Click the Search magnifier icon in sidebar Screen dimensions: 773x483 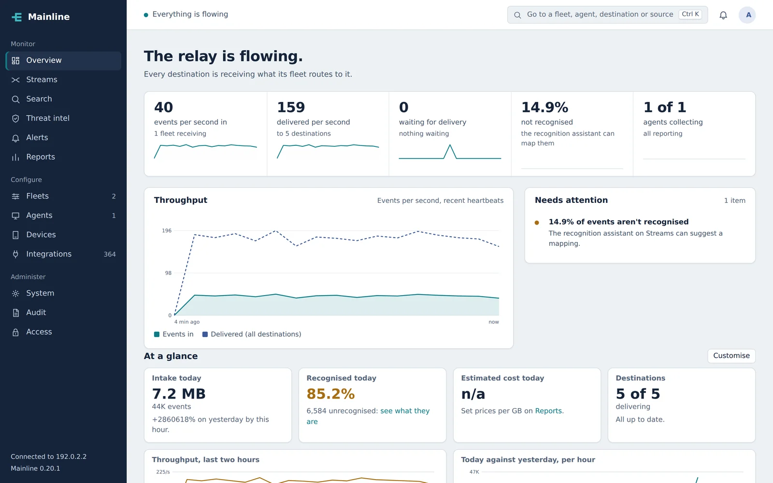(x=15, y=99)
